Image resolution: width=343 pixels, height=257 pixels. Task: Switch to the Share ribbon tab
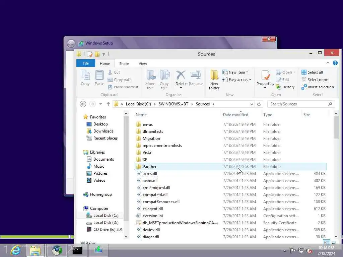click(x=124, y=64)
